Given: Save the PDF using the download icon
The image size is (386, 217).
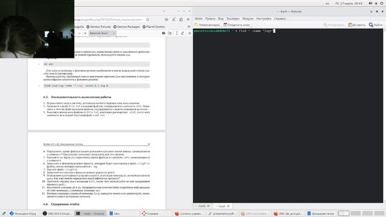Looking at the screenshot, I should (x=170, y=33).
